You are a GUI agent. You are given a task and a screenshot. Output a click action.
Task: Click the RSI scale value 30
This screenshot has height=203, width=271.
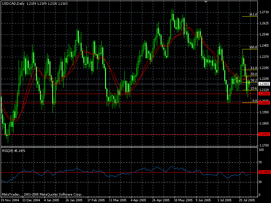pyautogui.click(x=260, y=182)
